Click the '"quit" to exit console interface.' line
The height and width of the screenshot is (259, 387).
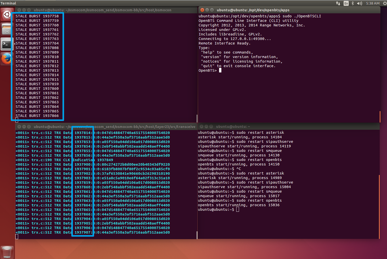point(238,66)
